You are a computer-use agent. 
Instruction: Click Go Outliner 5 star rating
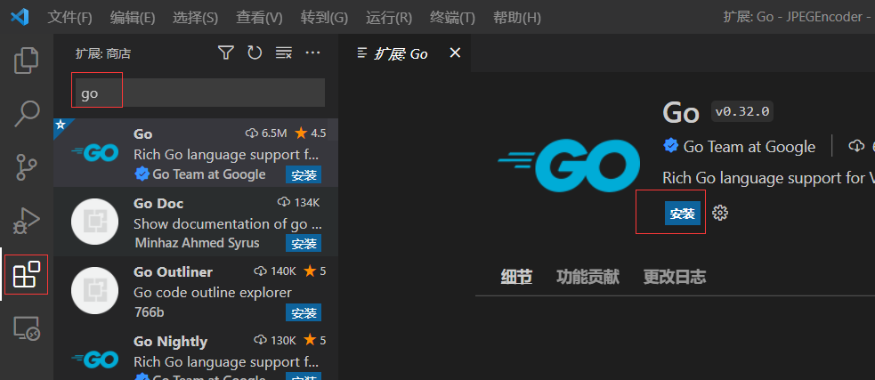coord(315,271)
